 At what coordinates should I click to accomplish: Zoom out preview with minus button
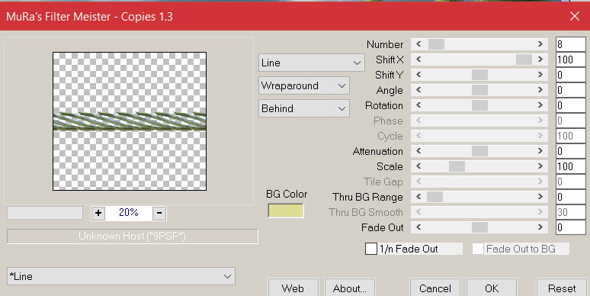click(159, 213)
